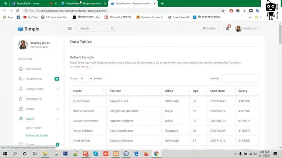Sort table by Office column
The image size is (282, 158).
coord(176,91)
